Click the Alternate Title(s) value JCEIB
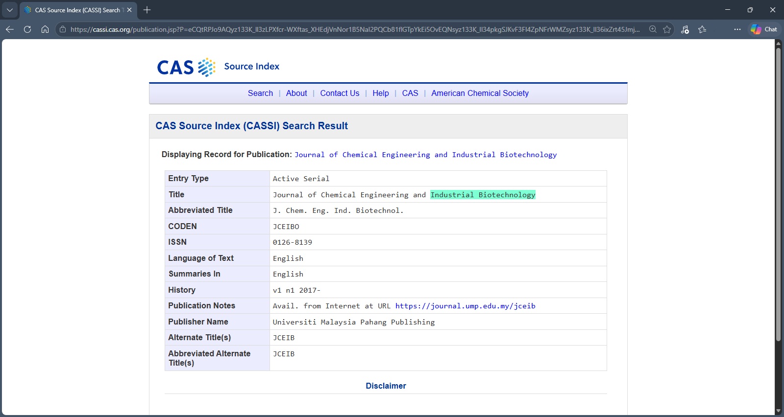Screen dimensions: 784x417 [x=284, y=338]
